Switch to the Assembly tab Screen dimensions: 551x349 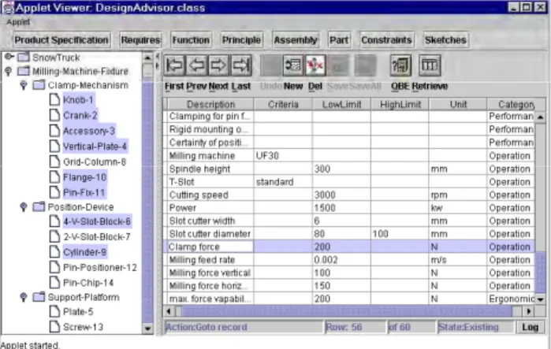click(296, 40)
